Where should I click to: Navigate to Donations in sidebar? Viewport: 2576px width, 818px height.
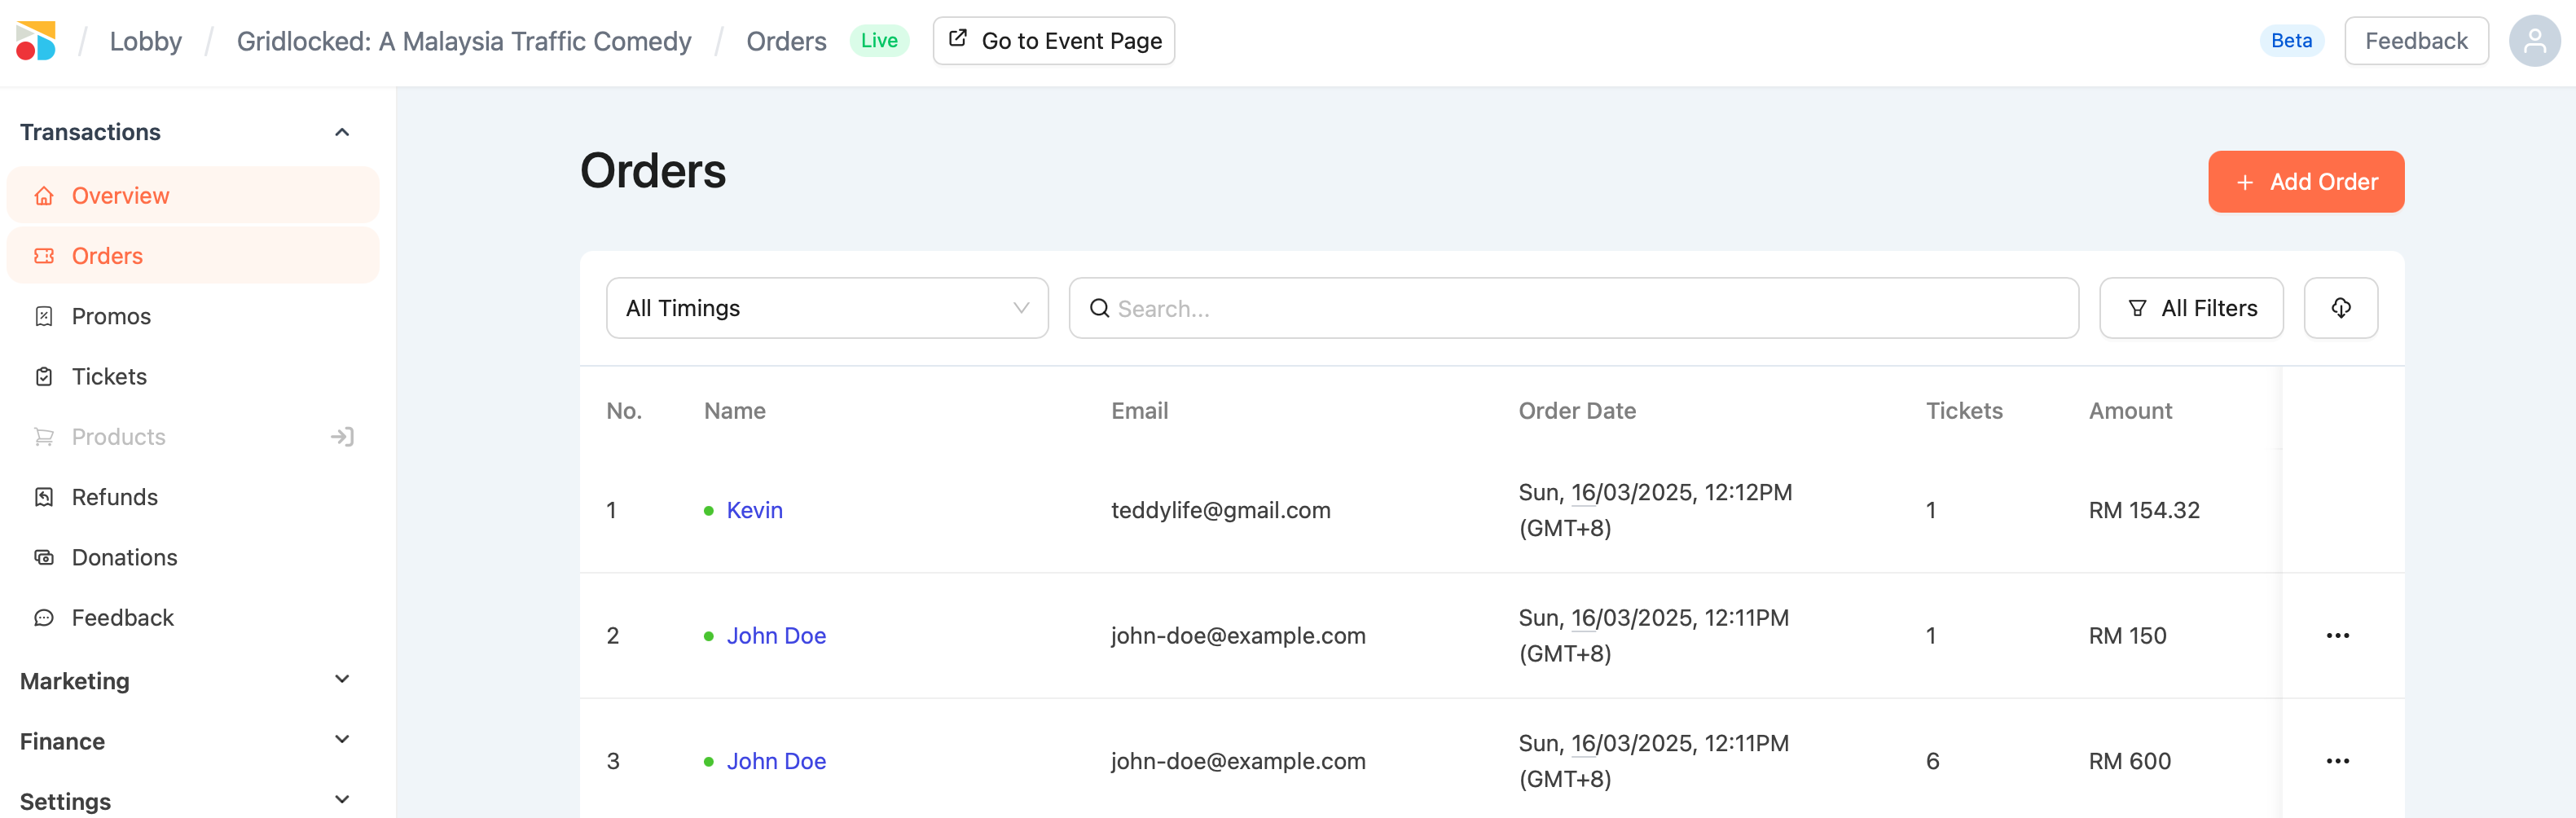124,558
